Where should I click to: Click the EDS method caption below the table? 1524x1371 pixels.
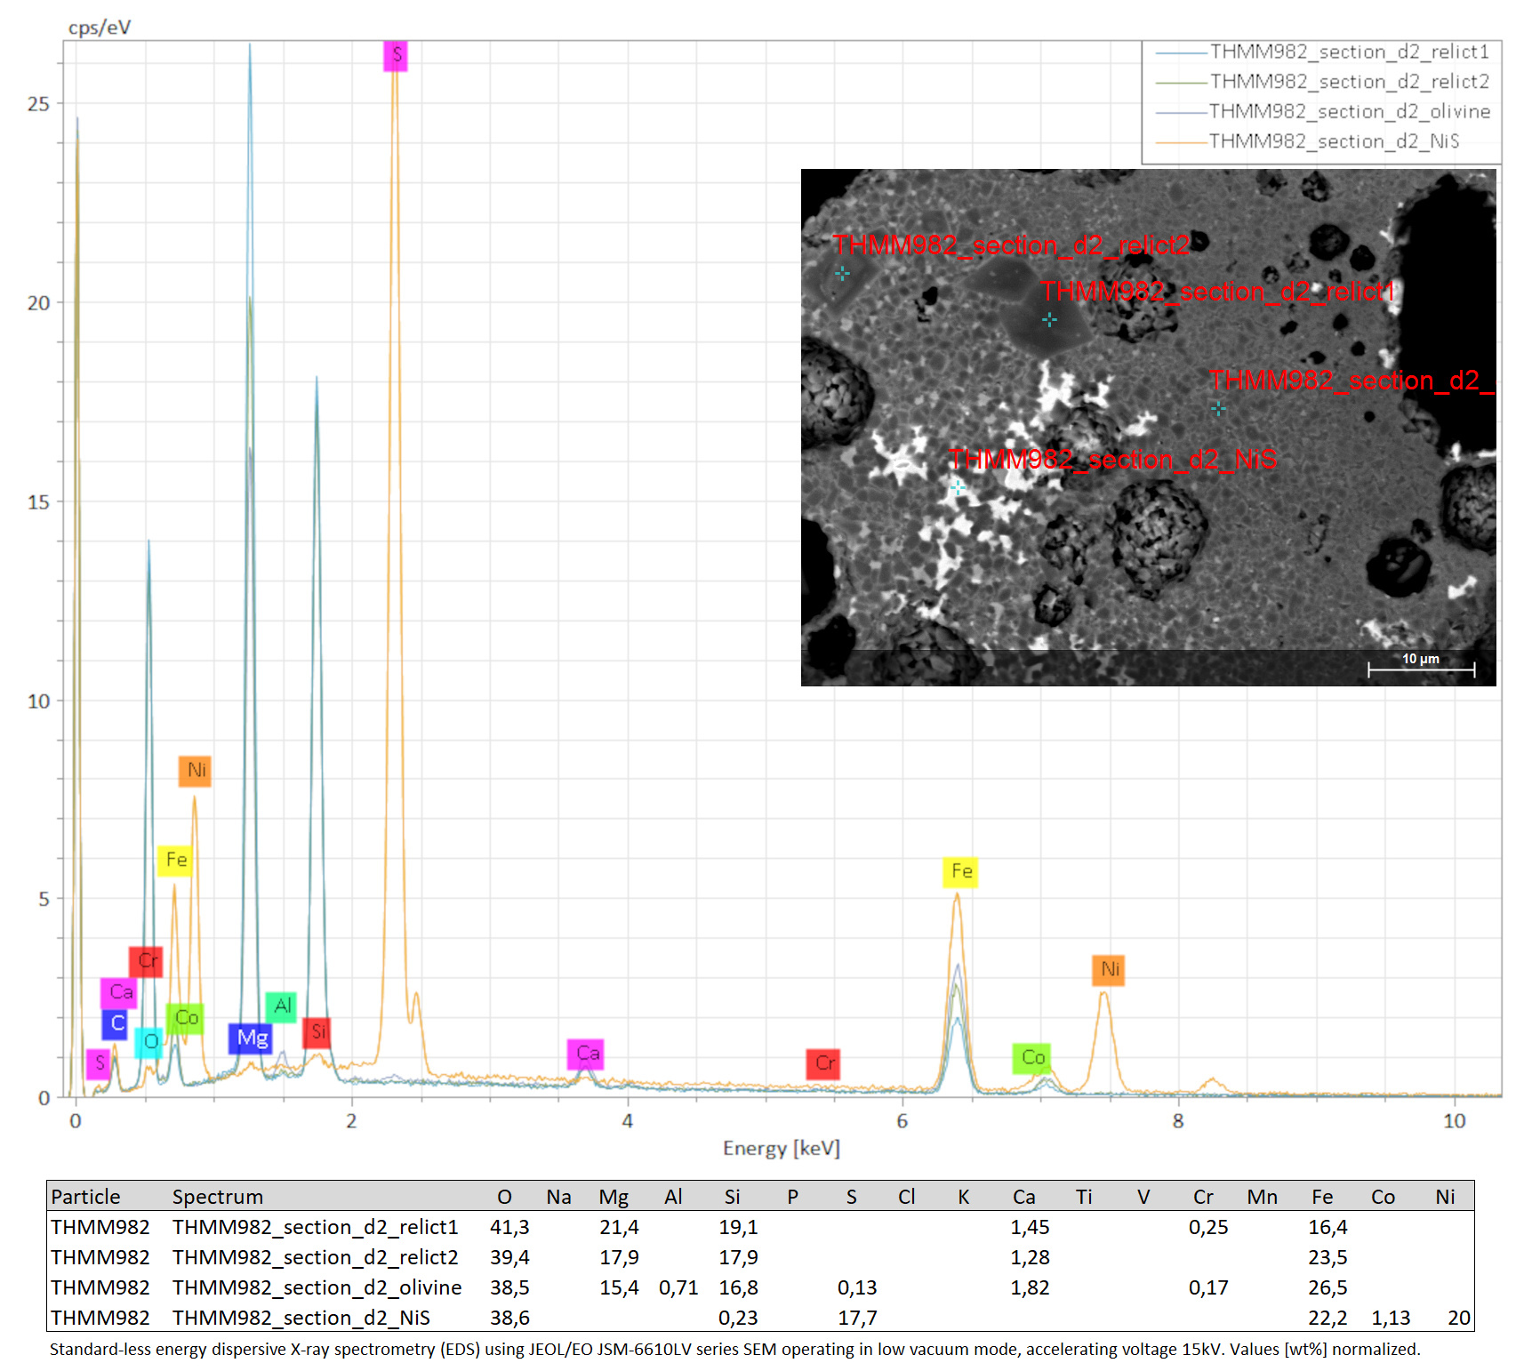[x=734, y=1350]
